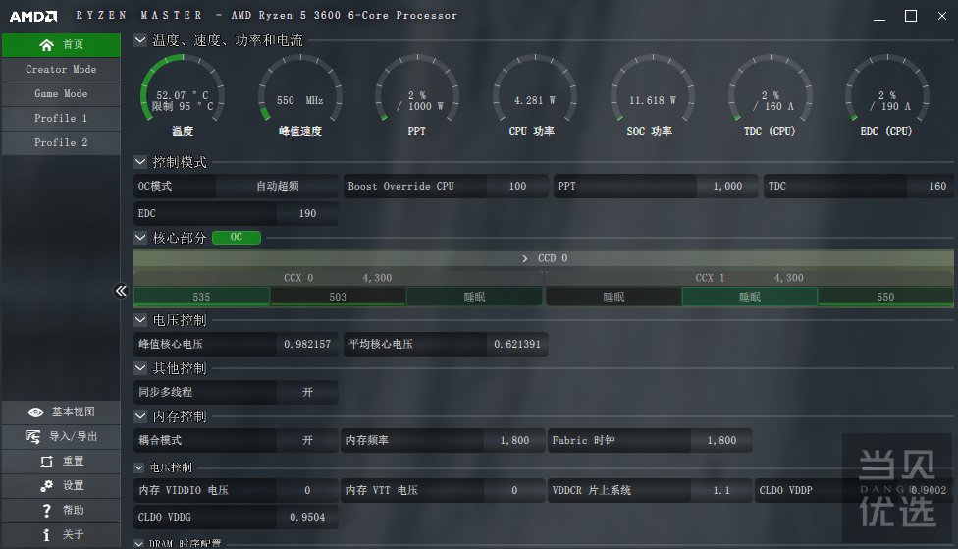
Task: Open 导入/导出 import export
Action: 61,436
